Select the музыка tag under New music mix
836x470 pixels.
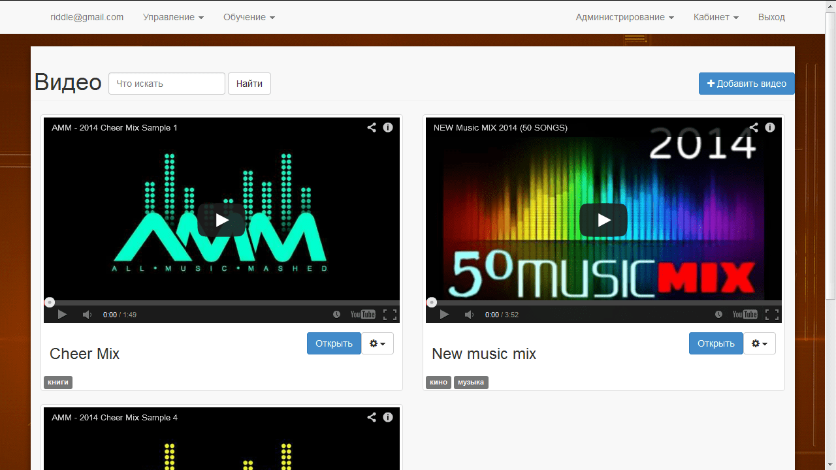(x=471, y=383)
